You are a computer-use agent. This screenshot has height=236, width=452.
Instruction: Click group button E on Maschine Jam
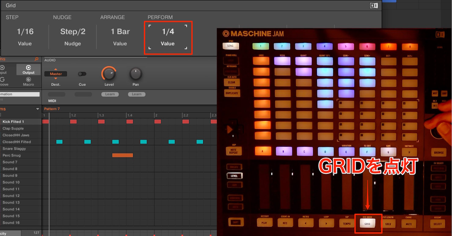[346, 151]
